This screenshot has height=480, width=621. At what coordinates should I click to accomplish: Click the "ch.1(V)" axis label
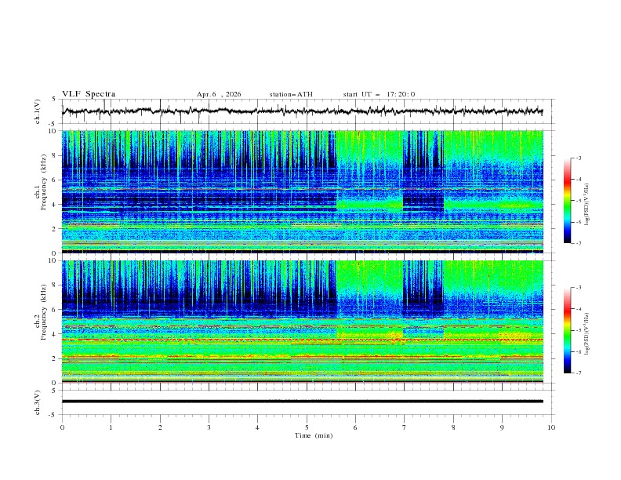[38, 111]
